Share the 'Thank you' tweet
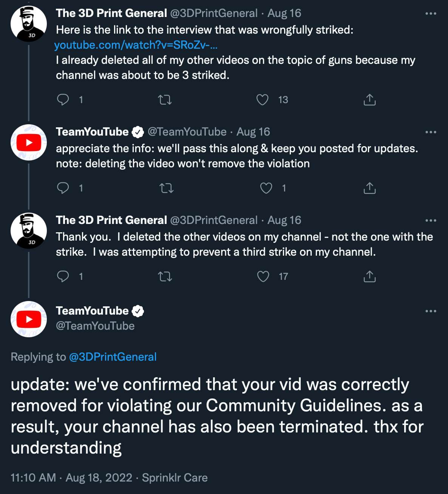 pyautogui.click(x=369, y=276)
